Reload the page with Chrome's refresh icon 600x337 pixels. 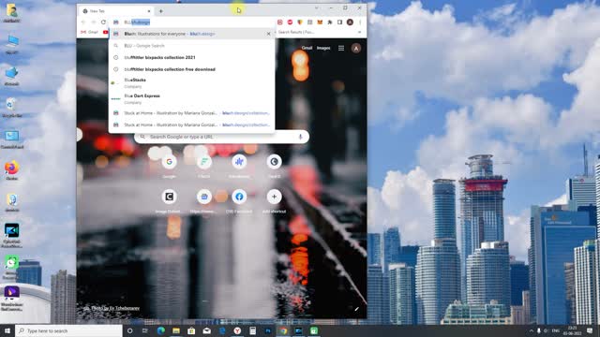pyautogui.click(x=103, y=22)
